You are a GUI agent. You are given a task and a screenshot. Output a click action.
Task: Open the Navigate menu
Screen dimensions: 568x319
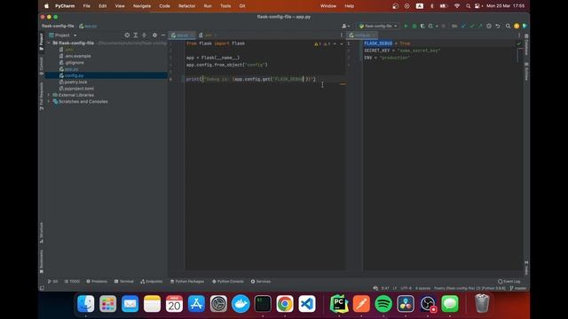point(142,6)
